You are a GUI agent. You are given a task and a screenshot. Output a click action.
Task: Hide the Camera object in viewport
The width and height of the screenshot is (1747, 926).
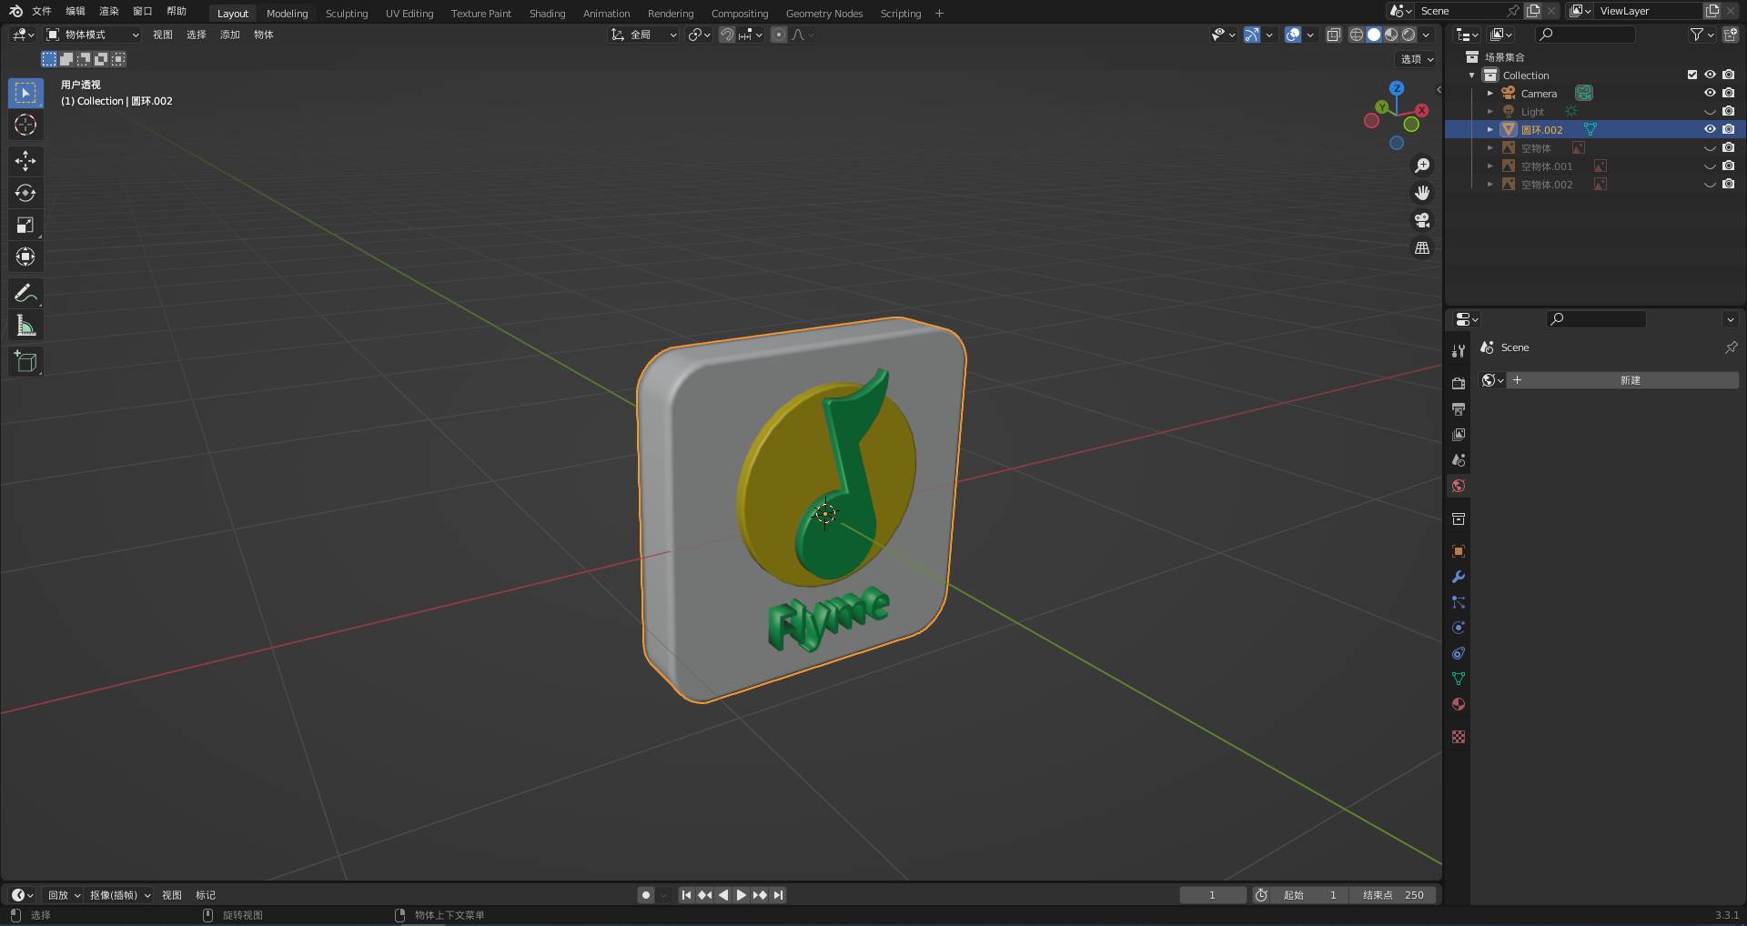[1710, 93]
